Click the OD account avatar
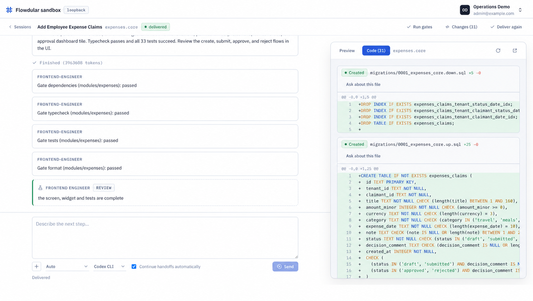The image size is (533, 301). (465, 10)
